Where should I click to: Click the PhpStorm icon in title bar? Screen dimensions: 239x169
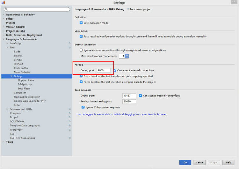pos(4,3)
